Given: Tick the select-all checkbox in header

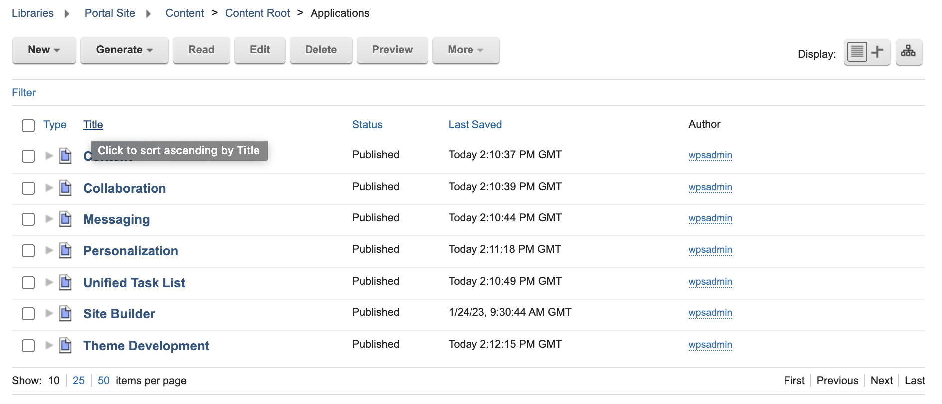Looking at the screenshot, I should pyautogui.click(x=28, y=125).
